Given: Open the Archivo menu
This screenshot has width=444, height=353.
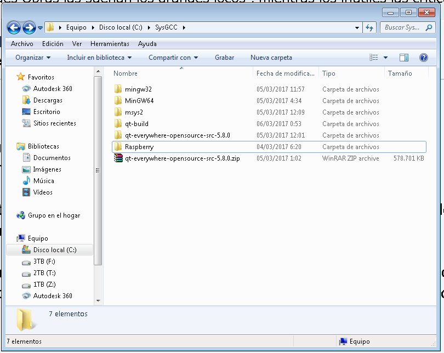Looking at the screenshot, I should click(x=22, y=44).
